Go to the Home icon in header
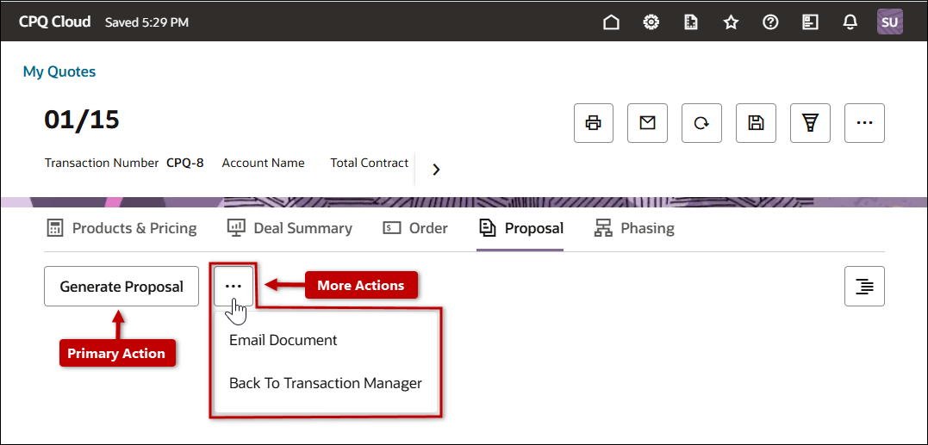Viewport: 928px width, 445px height. click(x=611, y=22)
